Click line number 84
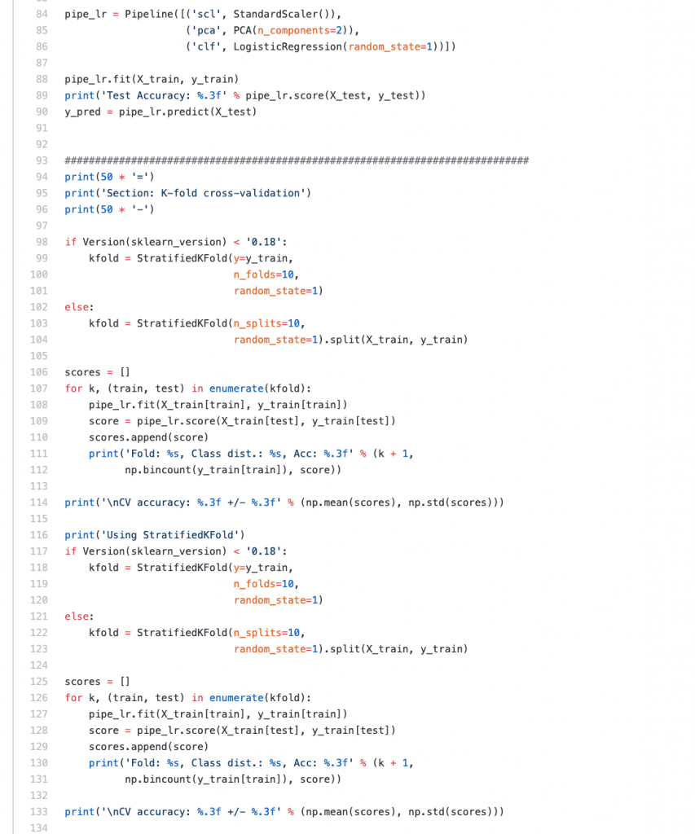This screenshot has width=695, height=834. [x=42, y=14]
